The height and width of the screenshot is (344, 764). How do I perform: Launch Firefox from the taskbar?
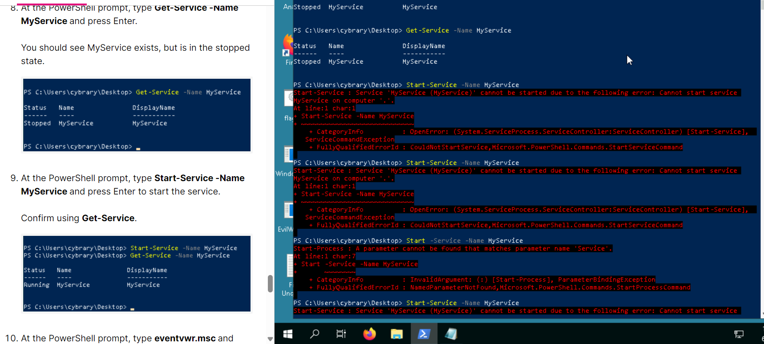tap(369, 334)
